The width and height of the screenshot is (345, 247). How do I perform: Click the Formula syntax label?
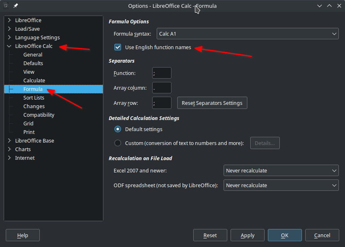[x=132, y=34]
